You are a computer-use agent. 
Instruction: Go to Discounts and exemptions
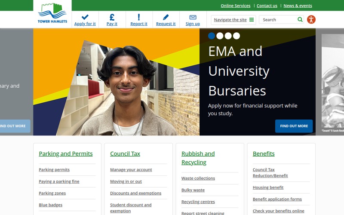pyautogui.click(x=135, y=193)
